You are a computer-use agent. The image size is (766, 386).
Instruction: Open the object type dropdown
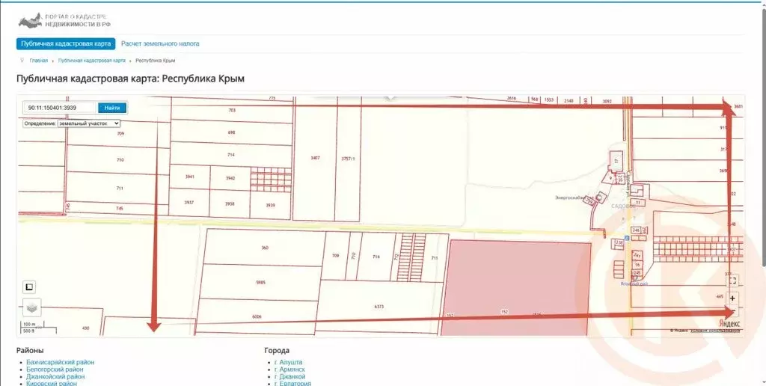click(x=88, y=123)
